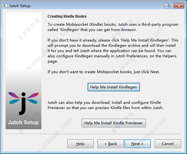The width and height of the screenshot is (187, 154).
Task: Click the Creating Kindle Books heading
Action: coord(67,16)
